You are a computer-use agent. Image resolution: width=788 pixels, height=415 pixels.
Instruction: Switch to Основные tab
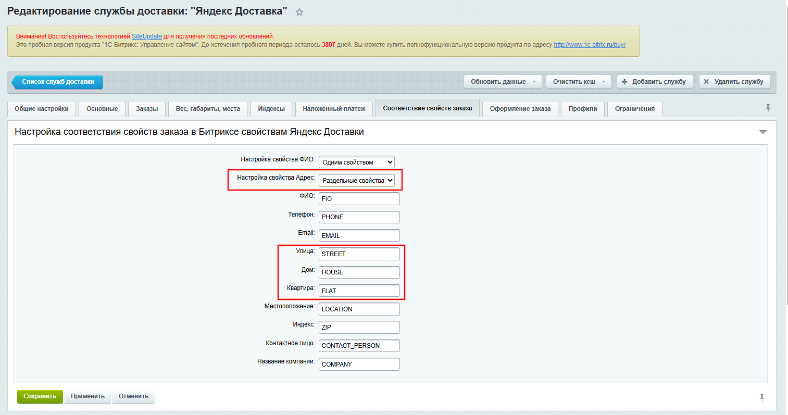point(102,109)
